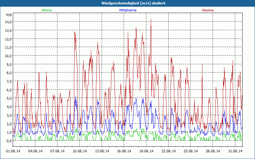
Task: Click the date label 04.08.14
Action: click(35, 151)
